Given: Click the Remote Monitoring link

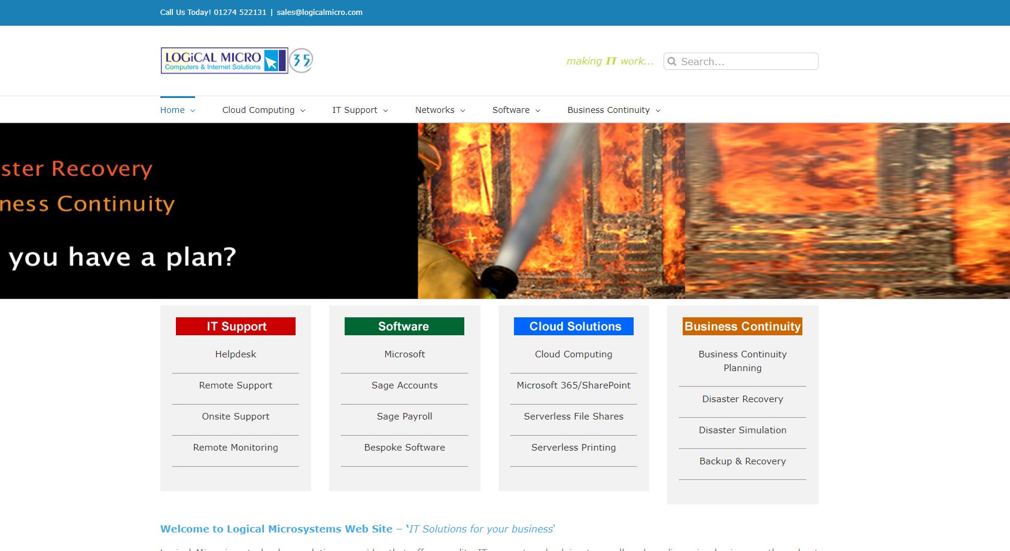Looking at the screenshot, I should pyautogui.click(x=235, y=447).
